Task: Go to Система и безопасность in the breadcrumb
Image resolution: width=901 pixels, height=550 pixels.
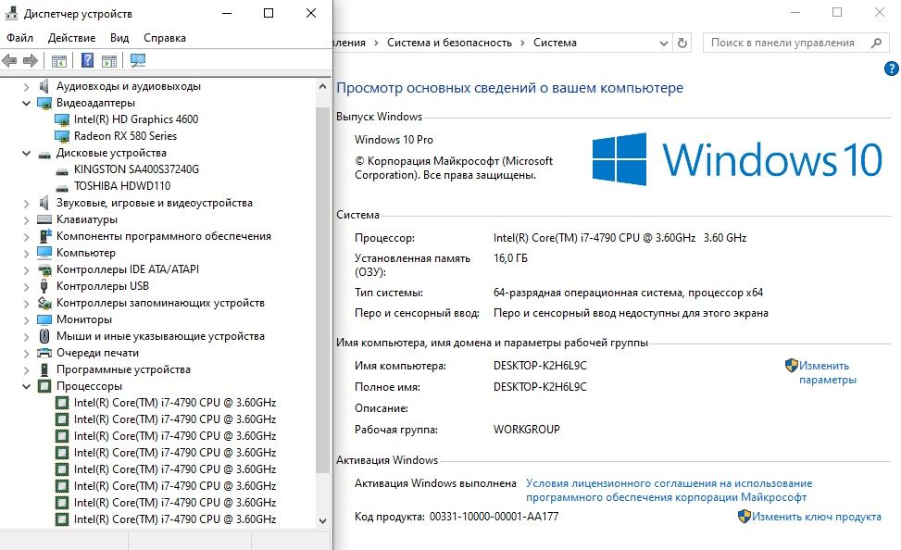Action: pos(449,43)
